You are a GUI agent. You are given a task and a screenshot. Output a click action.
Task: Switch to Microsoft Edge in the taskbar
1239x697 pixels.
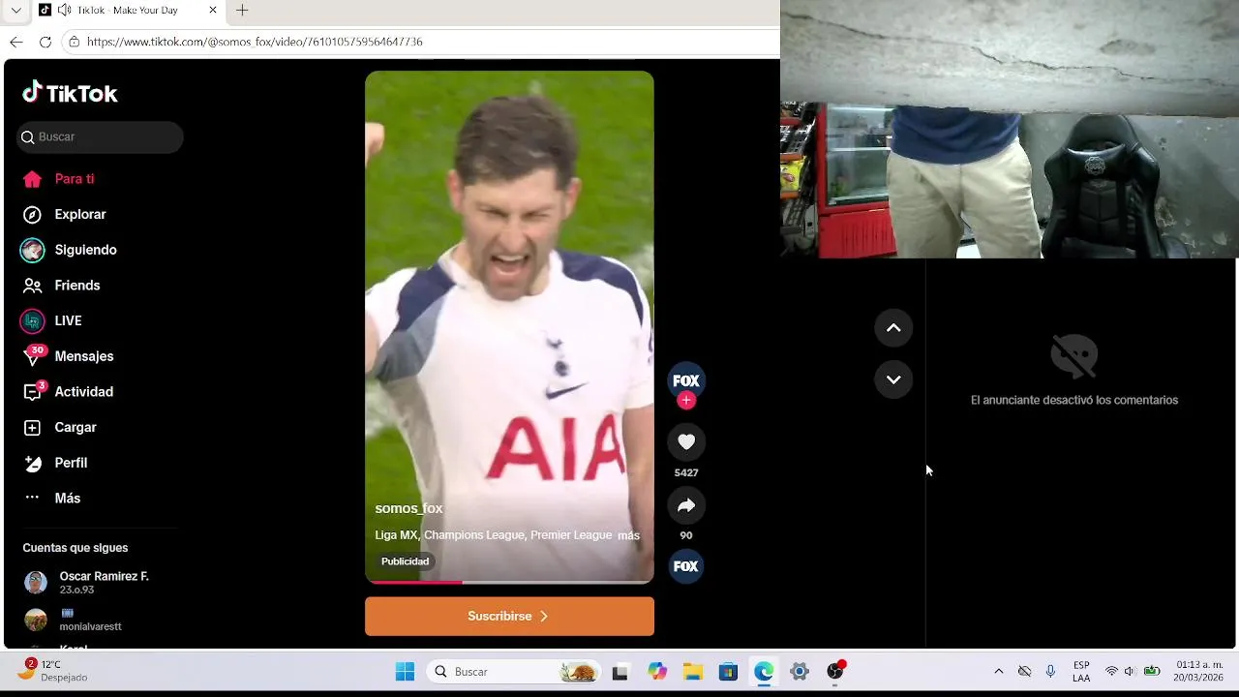(764, 671)
